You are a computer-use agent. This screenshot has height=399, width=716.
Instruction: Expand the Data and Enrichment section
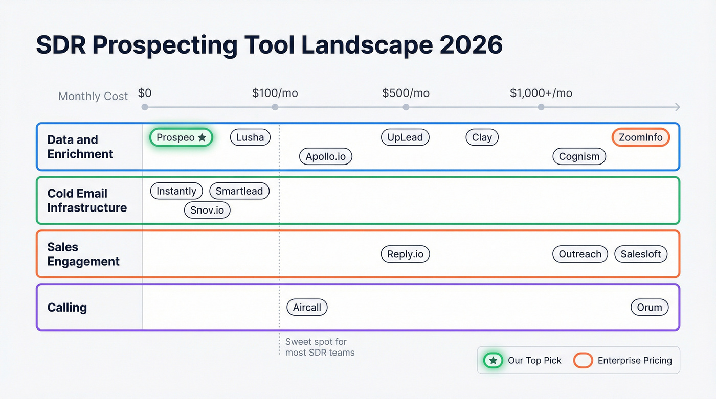(x=79, y=147)
